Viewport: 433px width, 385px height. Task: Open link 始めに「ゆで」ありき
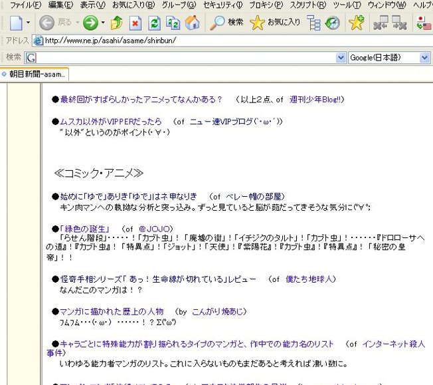pos(129,197)
